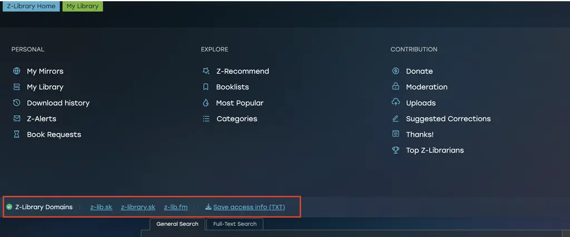Image resolution: width=570 pixels, height=237 pixels.
Task: Click the star icon beside Z-Recommend
Action: [206, 71]
